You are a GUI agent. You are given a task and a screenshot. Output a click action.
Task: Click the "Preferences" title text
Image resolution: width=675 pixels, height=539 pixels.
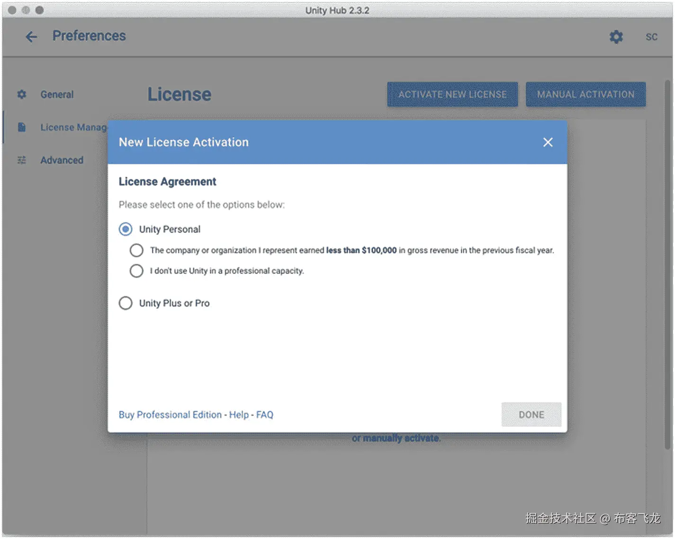[x=89, y=36]
